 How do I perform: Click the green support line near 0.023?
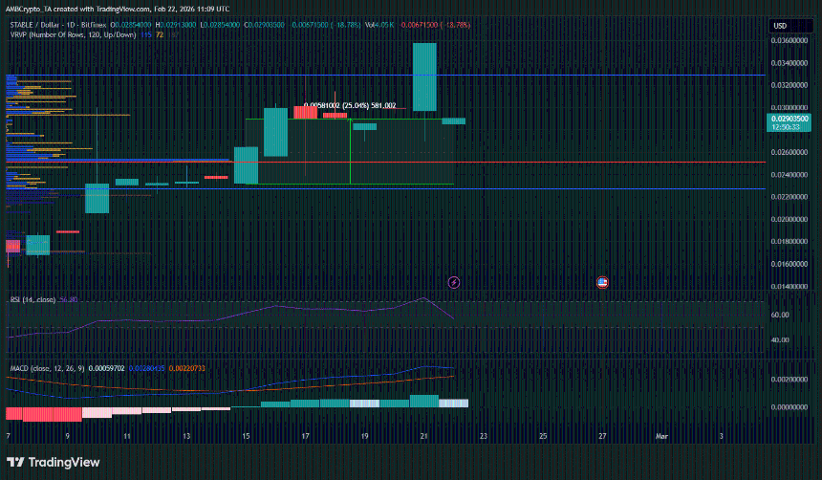click(573, 188)
